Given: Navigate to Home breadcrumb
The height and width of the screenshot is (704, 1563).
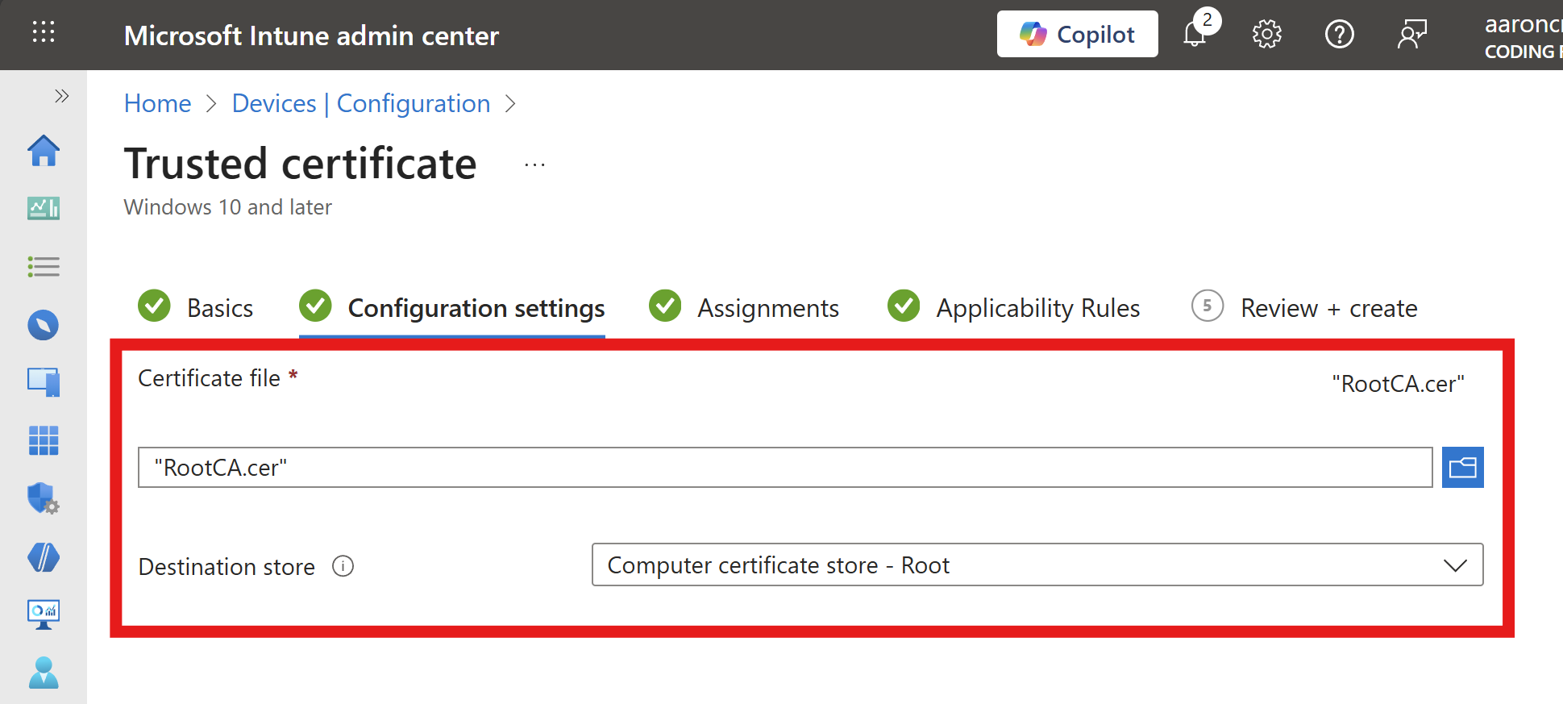Looking at the screenshot, I should (x=157, y=103).
